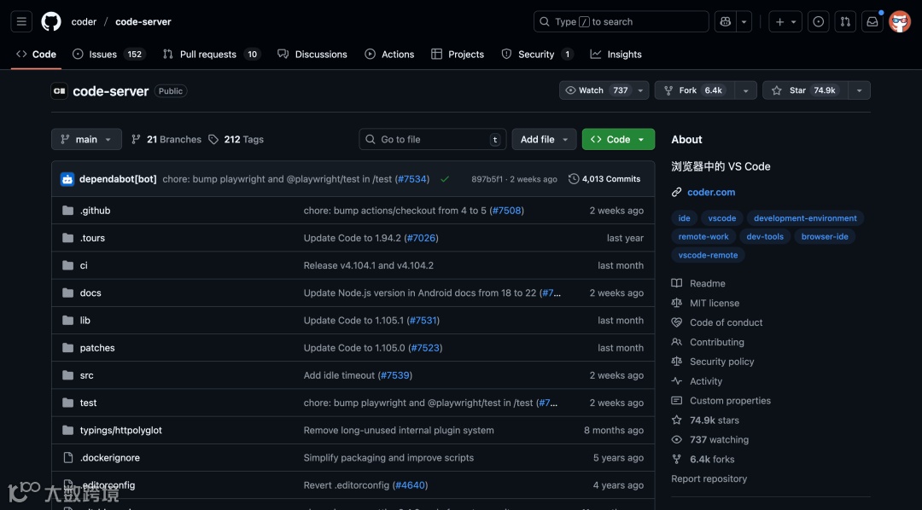This screenshot has height=510, width=922.
Task: Open the 212 Tags link
Action: [236, 139]
